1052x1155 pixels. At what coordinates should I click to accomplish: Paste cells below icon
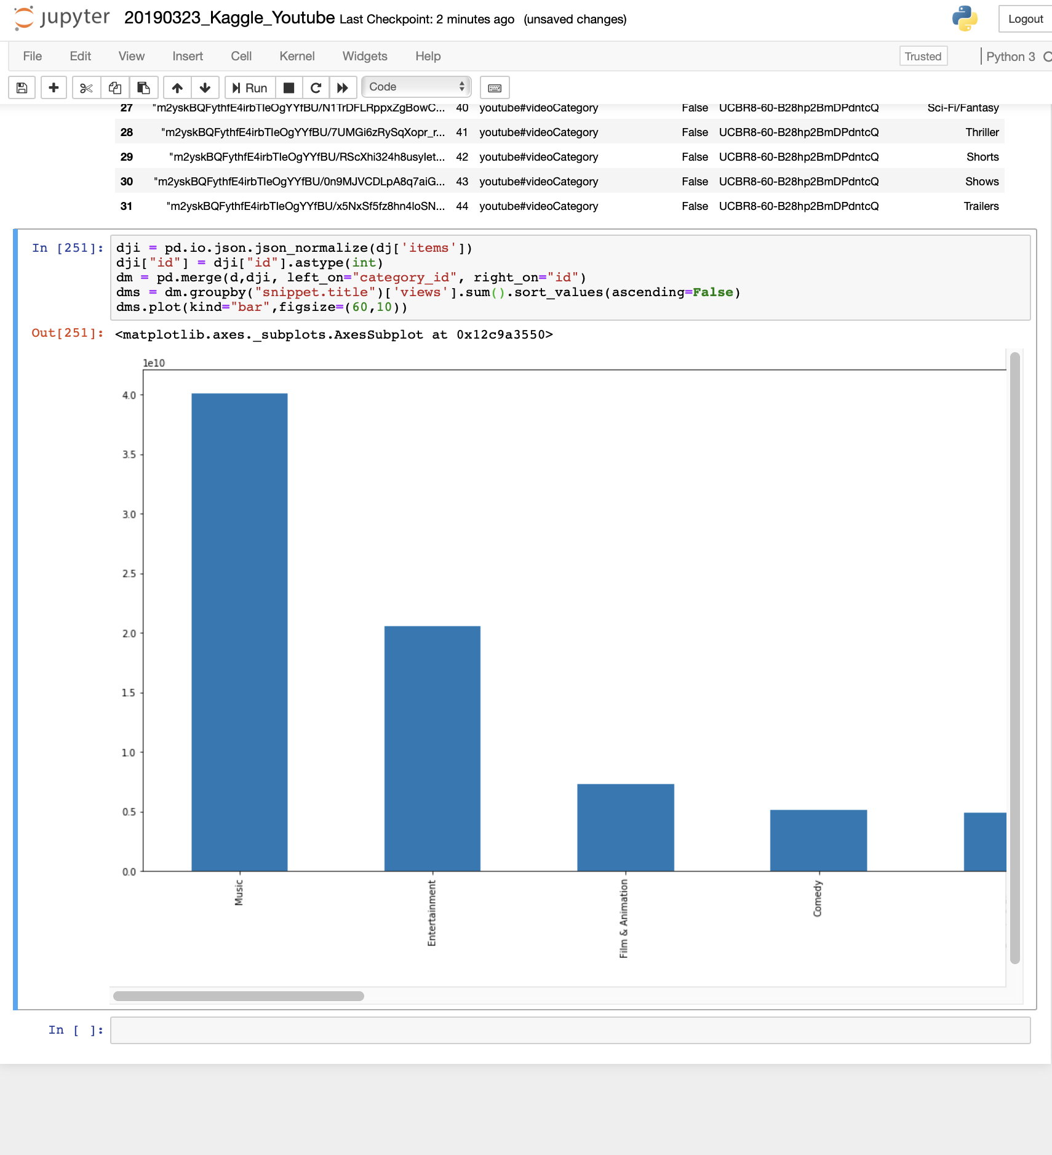click(x=143, y=87)
